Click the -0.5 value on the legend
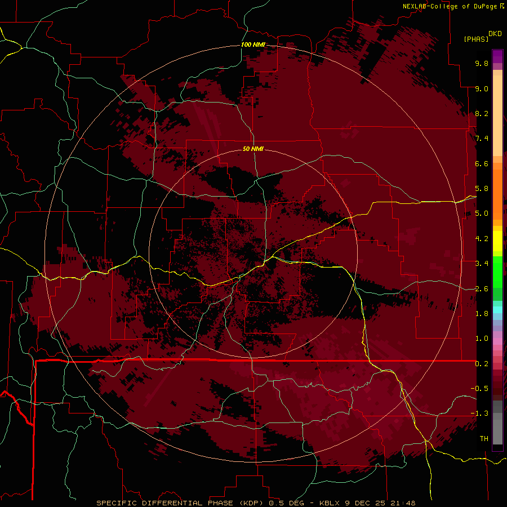Viewport: 507px width, 507px height. tap(479, 389)
